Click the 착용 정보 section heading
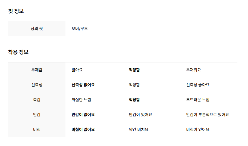Image resolution: width=248 pixels, height=146 pixels. click(x=18, y=52)
